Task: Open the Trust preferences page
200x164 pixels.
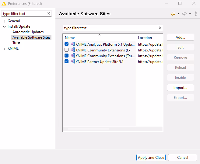Action: [x=16, y=43]
